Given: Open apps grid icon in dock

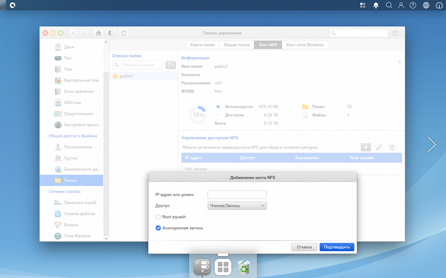Looking at the screenshot, I should (223, 267).
